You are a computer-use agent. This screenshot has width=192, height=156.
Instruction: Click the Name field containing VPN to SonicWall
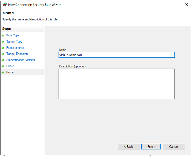tap(116, 55)
